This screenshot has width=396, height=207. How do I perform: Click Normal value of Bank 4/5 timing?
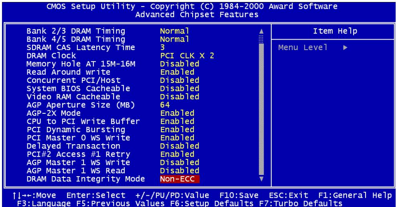[175, 39]
